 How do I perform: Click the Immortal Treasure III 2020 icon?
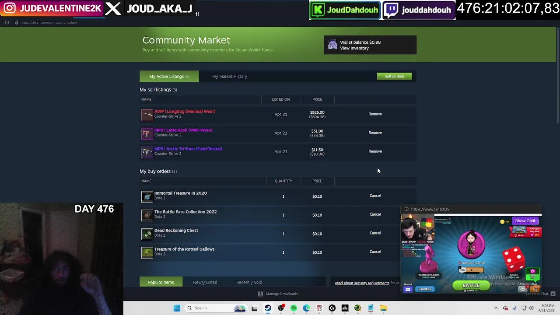(x=147, y=196)
